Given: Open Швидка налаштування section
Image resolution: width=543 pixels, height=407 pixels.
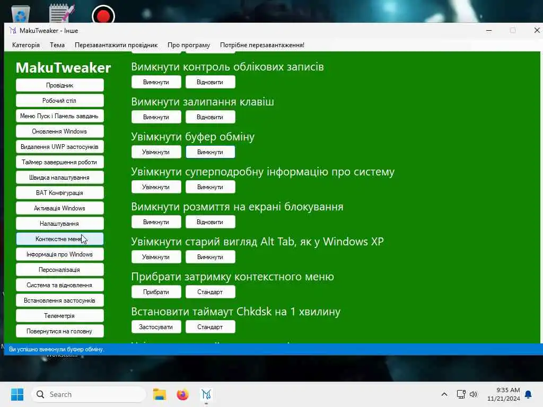Looking at the screenshot, I should tap(59, 178).
